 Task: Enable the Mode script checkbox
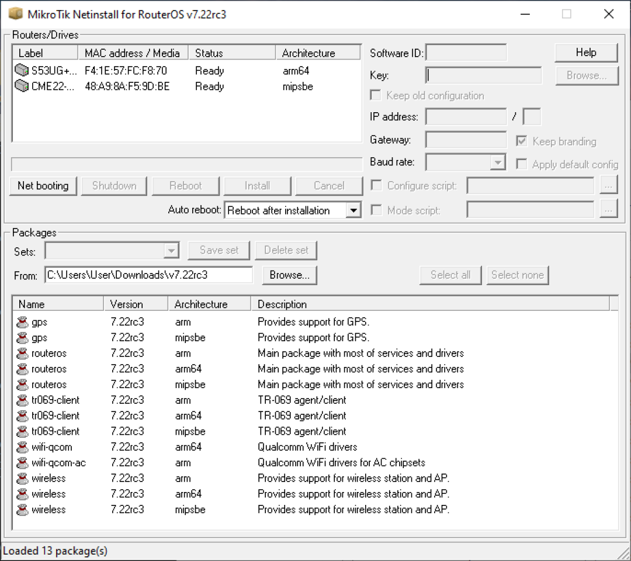tap(376, 210)
